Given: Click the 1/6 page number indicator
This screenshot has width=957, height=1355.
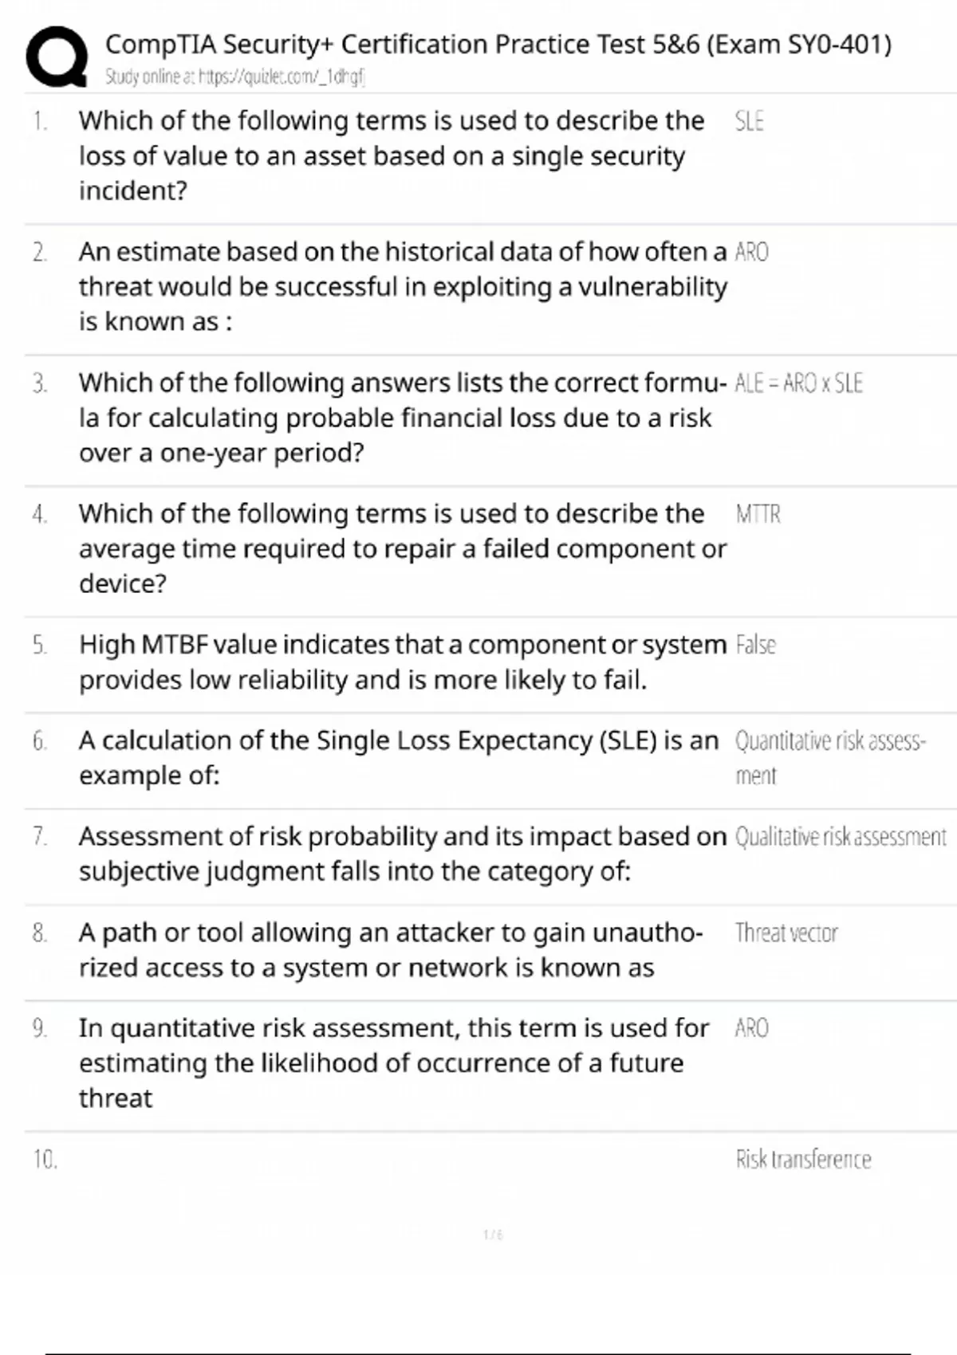Looking at the screenshot, I should pyautogui.click(x=493, y=1235).
